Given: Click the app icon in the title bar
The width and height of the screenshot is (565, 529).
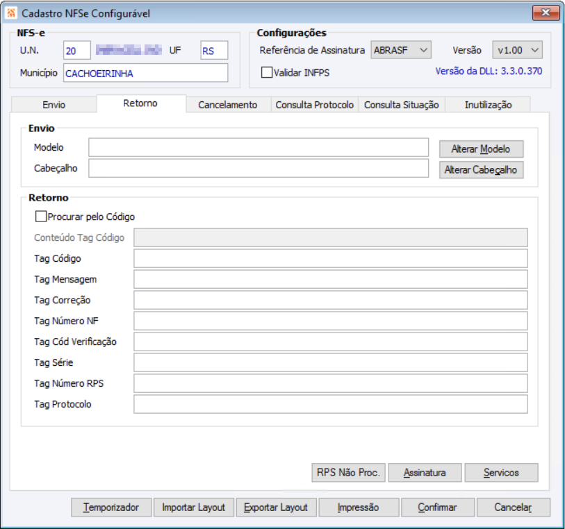Looking at the screenshot, I should pos(11,13).
